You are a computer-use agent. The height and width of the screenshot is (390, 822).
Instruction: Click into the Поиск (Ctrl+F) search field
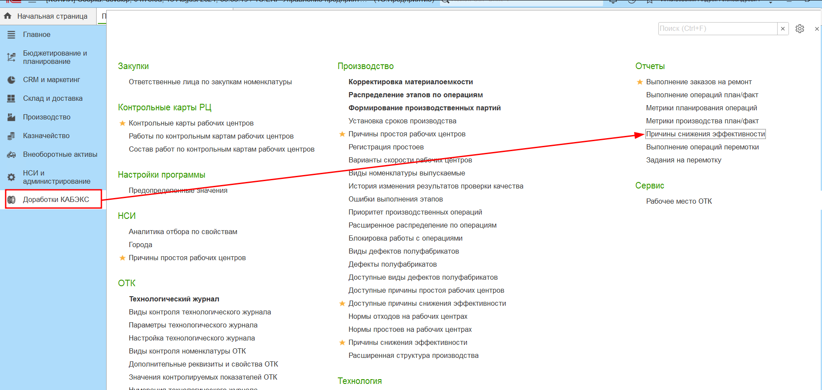click(718, 29)
